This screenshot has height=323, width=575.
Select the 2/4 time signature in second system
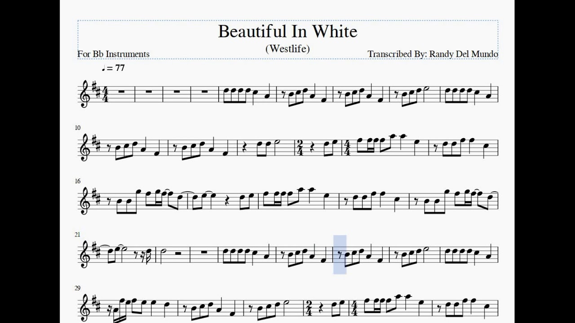299,147
